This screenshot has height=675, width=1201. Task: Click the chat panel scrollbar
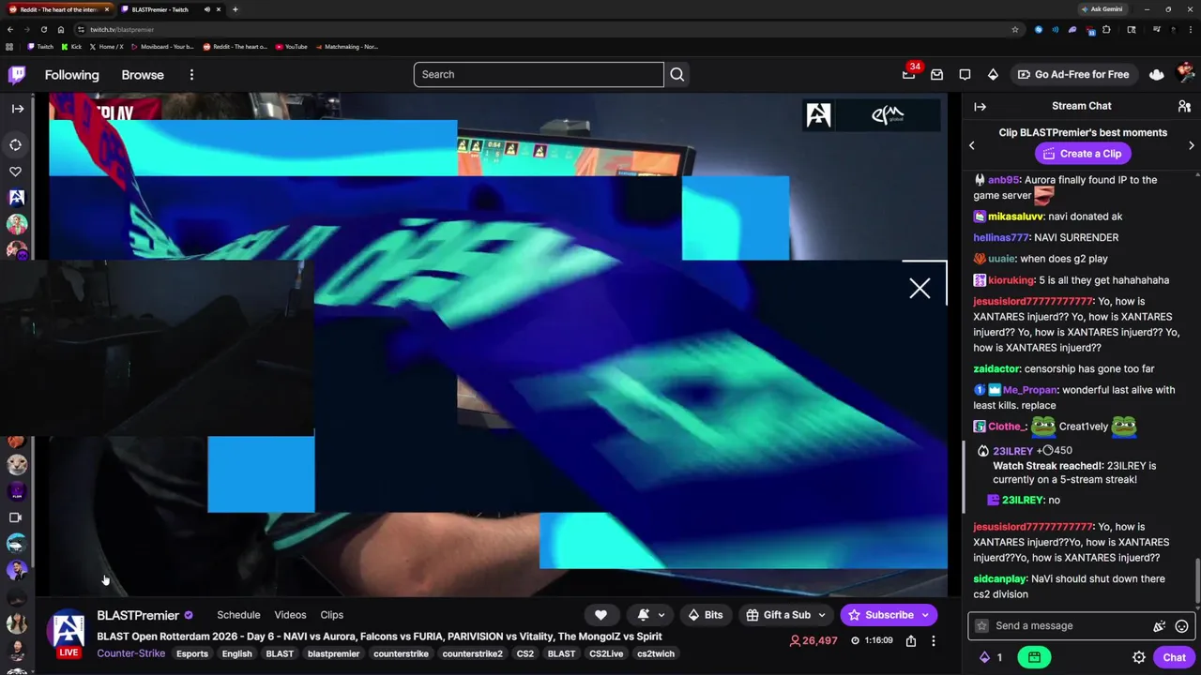[x=1197, y=581]
